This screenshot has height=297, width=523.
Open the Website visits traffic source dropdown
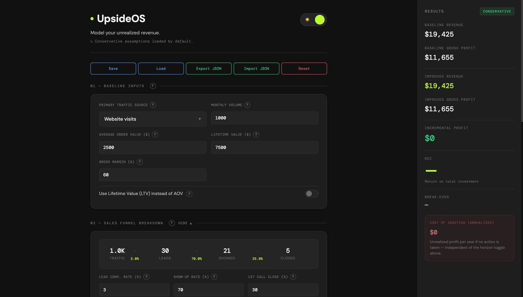153,119
